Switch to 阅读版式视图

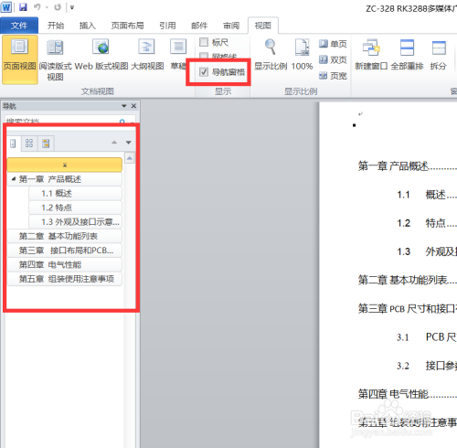click(55, 59)
